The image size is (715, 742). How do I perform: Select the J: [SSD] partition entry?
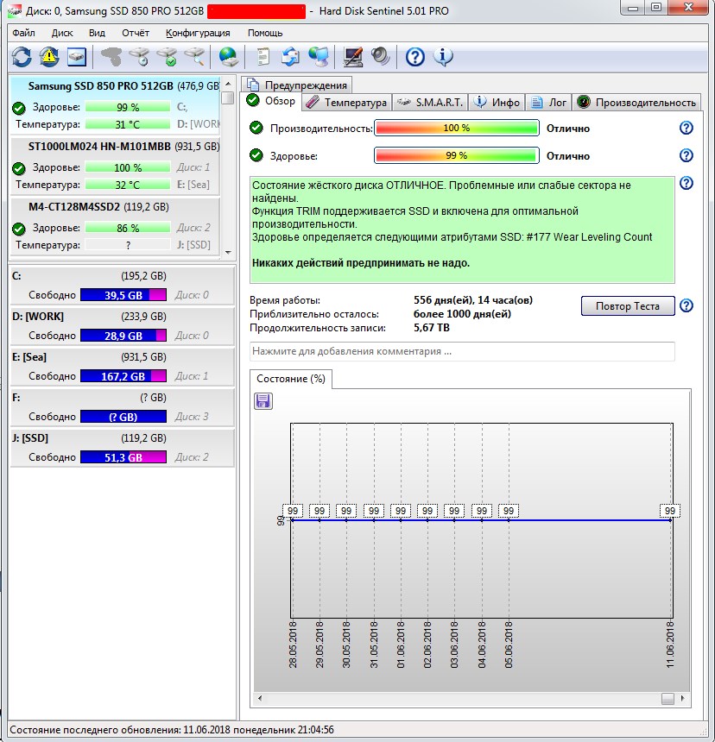coord(122,448)
